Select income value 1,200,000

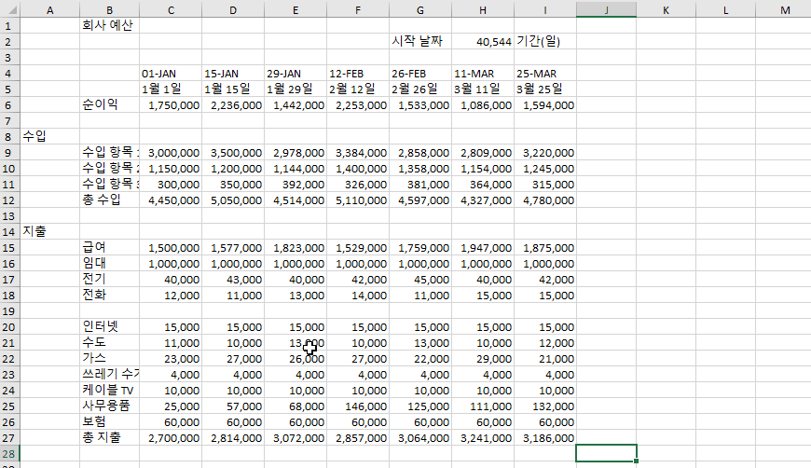pos(233,169)
